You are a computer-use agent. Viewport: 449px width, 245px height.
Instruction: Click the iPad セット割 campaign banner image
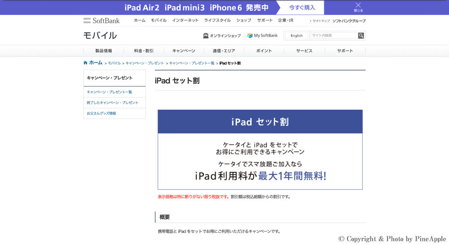[x=260, y=150]
